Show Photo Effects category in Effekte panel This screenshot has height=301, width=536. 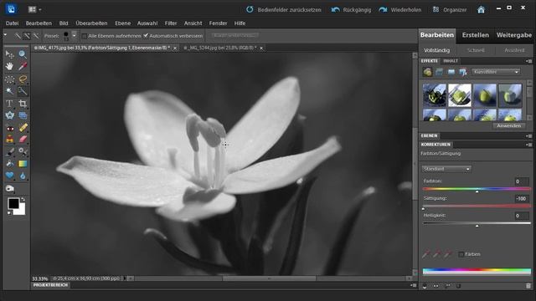(451, 72)
